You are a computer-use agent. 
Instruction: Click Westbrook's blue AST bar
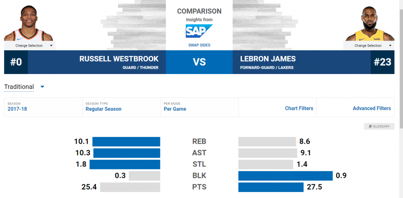tap(127, 153)
